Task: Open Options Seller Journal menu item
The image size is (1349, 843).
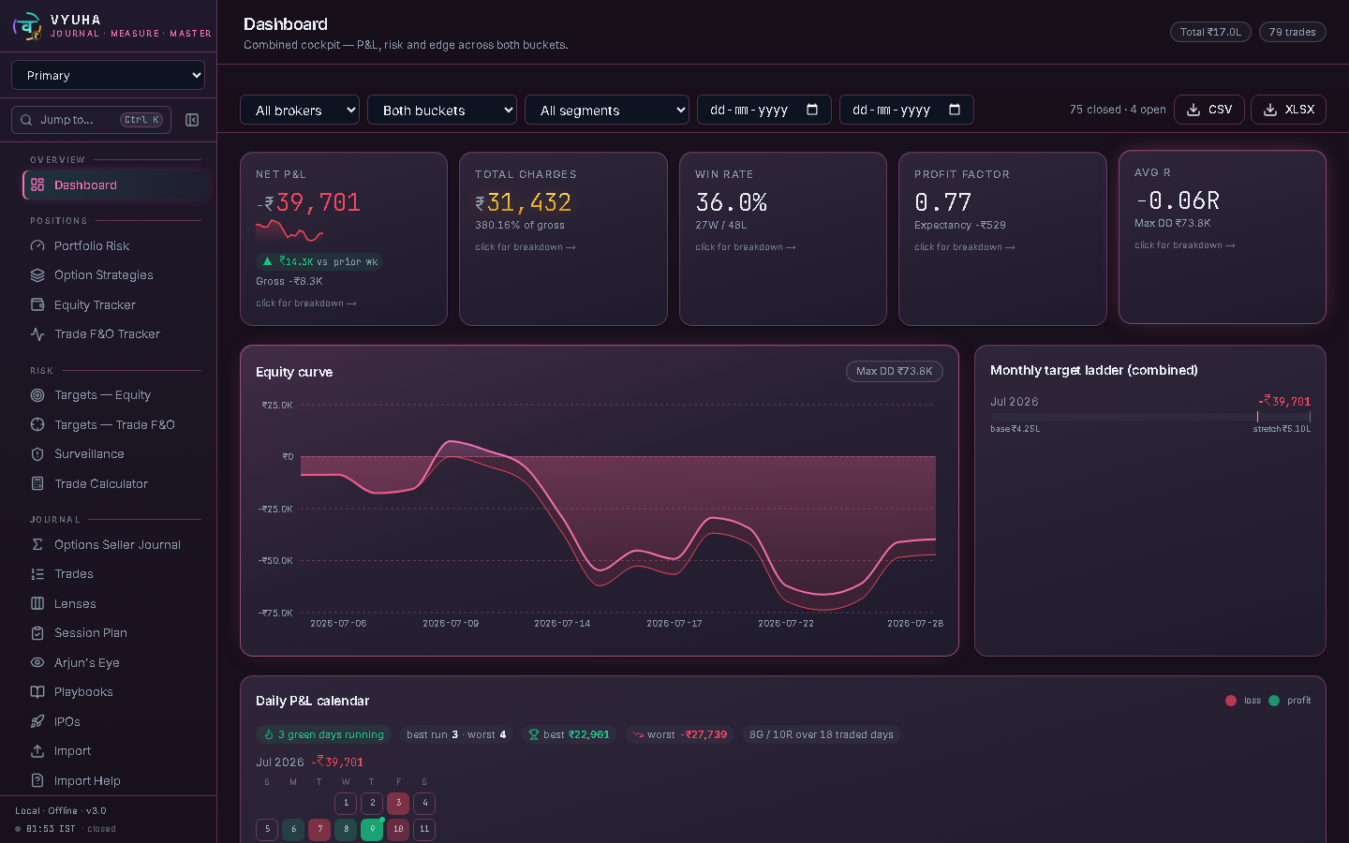Action: click(x=115, y=544)
